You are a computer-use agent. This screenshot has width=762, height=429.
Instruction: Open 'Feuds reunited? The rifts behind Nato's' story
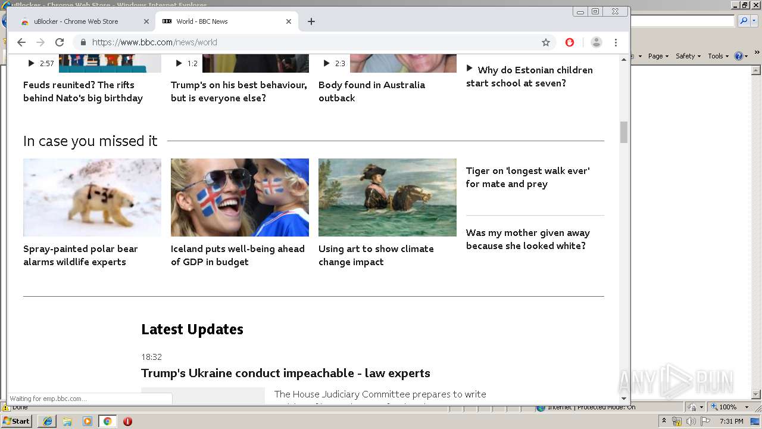coord(83,91)
